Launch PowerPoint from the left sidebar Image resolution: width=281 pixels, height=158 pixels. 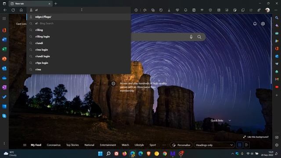[4, 59]
